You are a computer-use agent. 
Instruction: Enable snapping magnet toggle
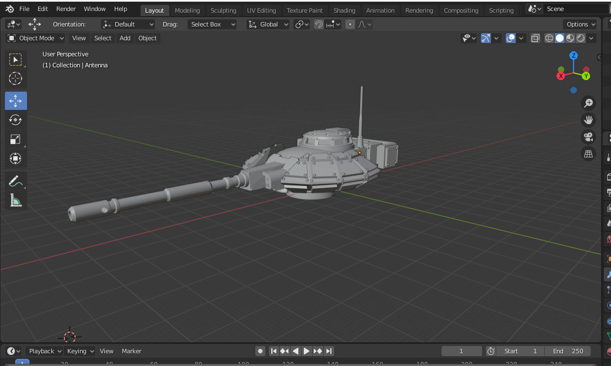click(x=319, y=24)
